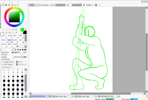This screenshot has width=148, height=100.
Task: Show the swatches panel icon
Action: (15, 5)
